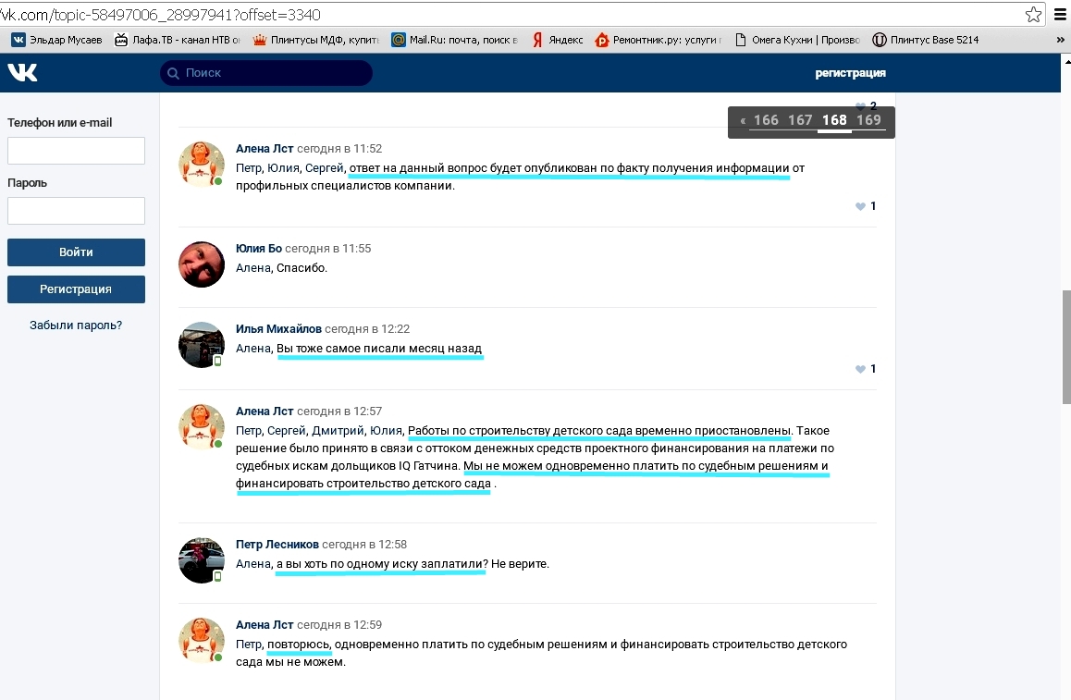
Task: Focus the Телефон или e-mail field
Action: pyautogui.click(x=76, y=150)
